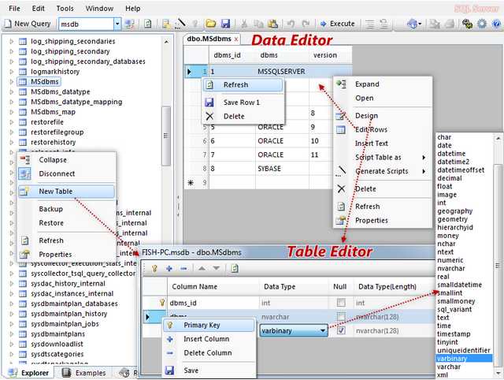The height and width of the screenshot is (380, 504).
Task: Click the delete column minus icon in Table Editor toolbar
Action: pos(183,268)
